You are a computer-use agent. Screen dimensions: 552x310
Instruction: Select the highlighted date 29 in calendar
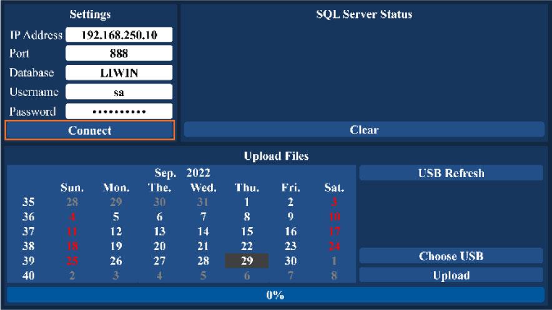pos(247,261)
